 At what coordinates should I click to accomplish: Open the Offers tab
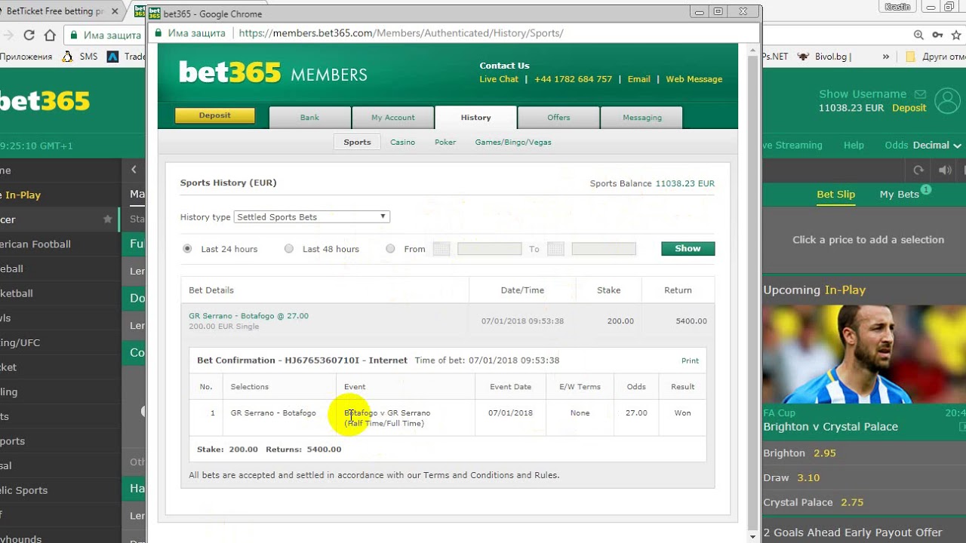coord(558,118)
